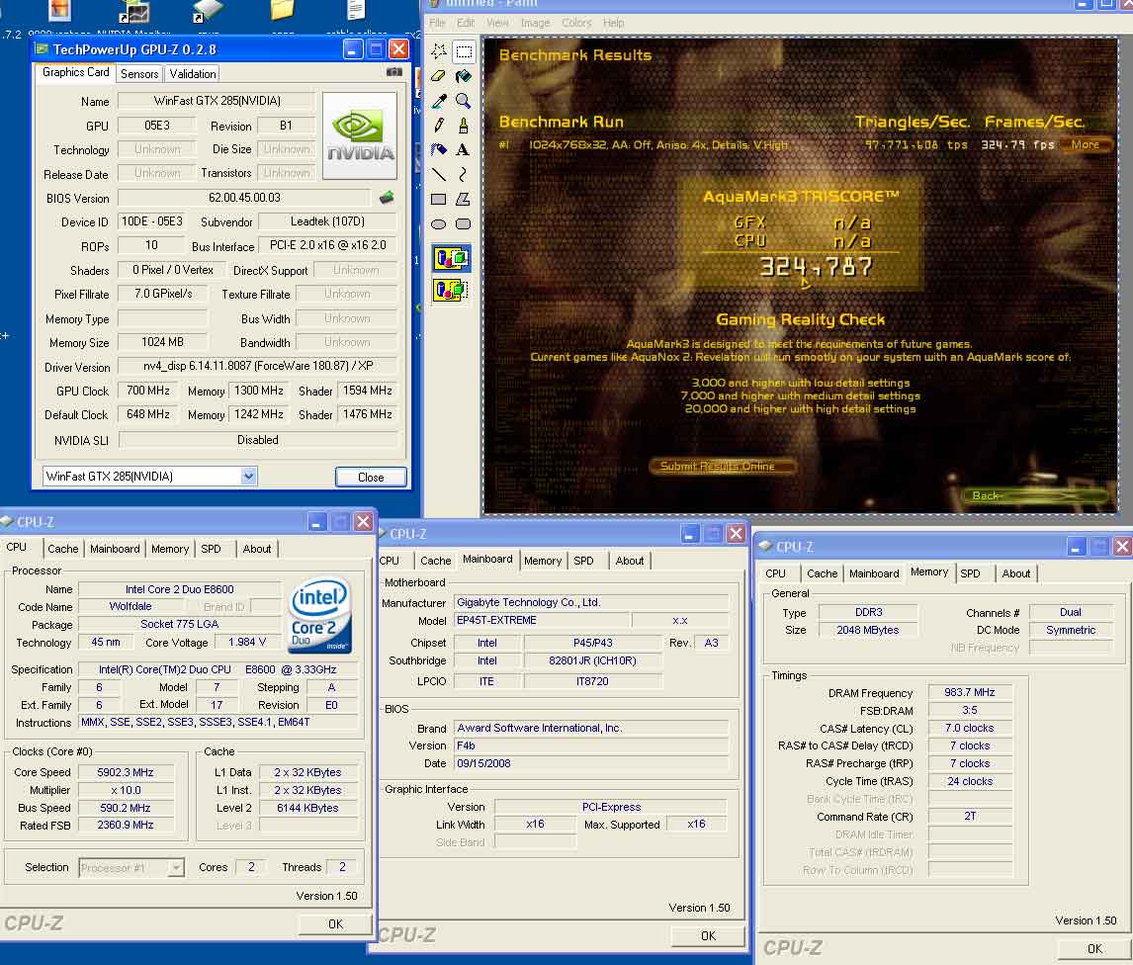This screenshot has height=965, width=1133.
Task: Select the Pencil tool in Paint
Action: [439, 125]
